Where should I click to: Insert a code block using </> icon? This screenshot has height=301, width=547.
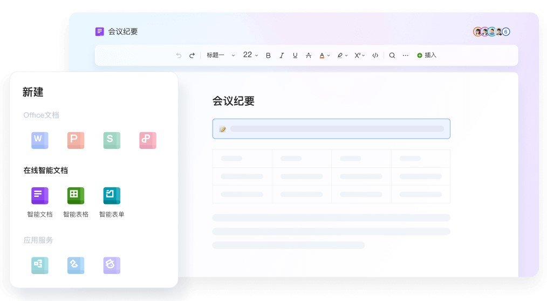pos(375,56)
